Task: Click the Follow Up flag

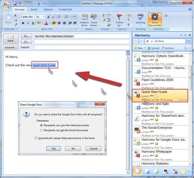Action: point(119,20)
